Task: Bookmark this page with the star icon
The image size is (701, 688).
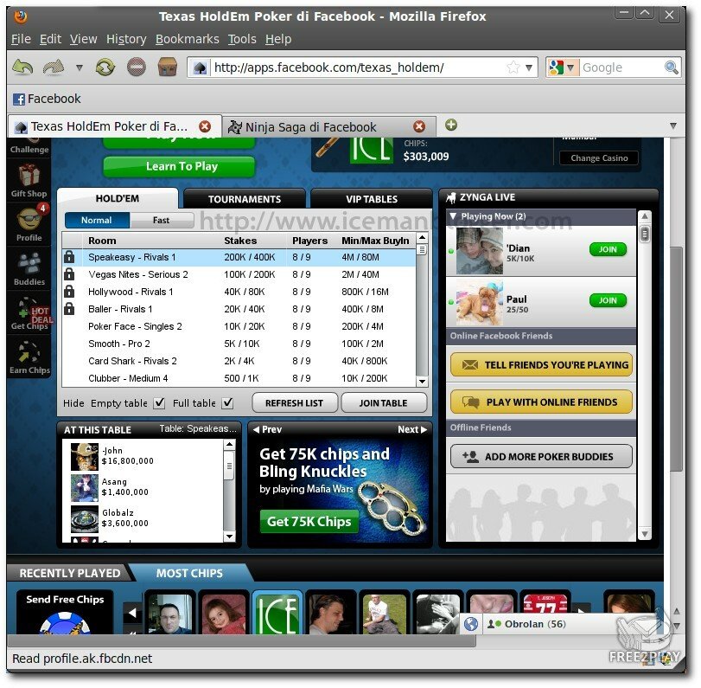Action: (513, 68)
